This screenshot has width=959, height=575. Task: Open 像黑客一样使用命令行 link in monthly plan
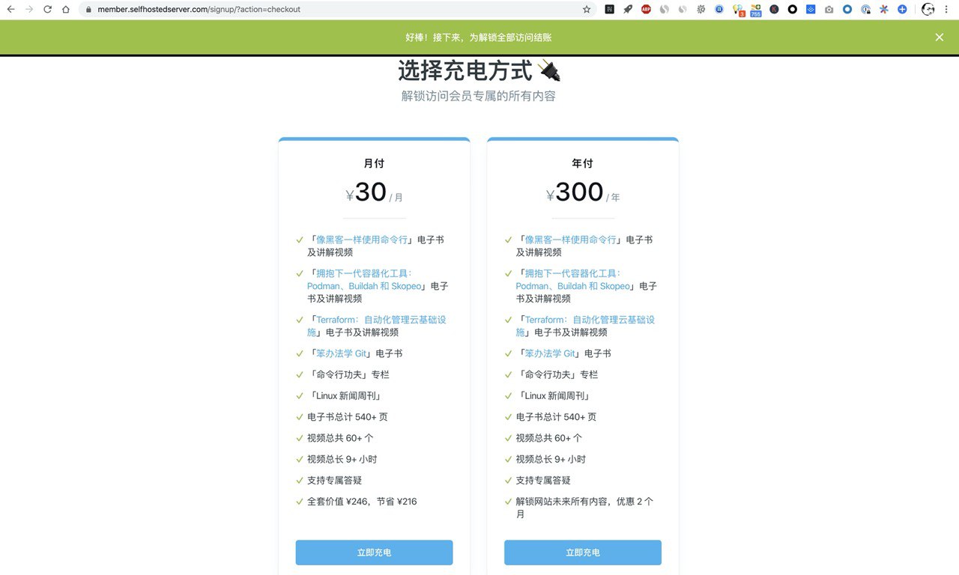click(362, 240)
